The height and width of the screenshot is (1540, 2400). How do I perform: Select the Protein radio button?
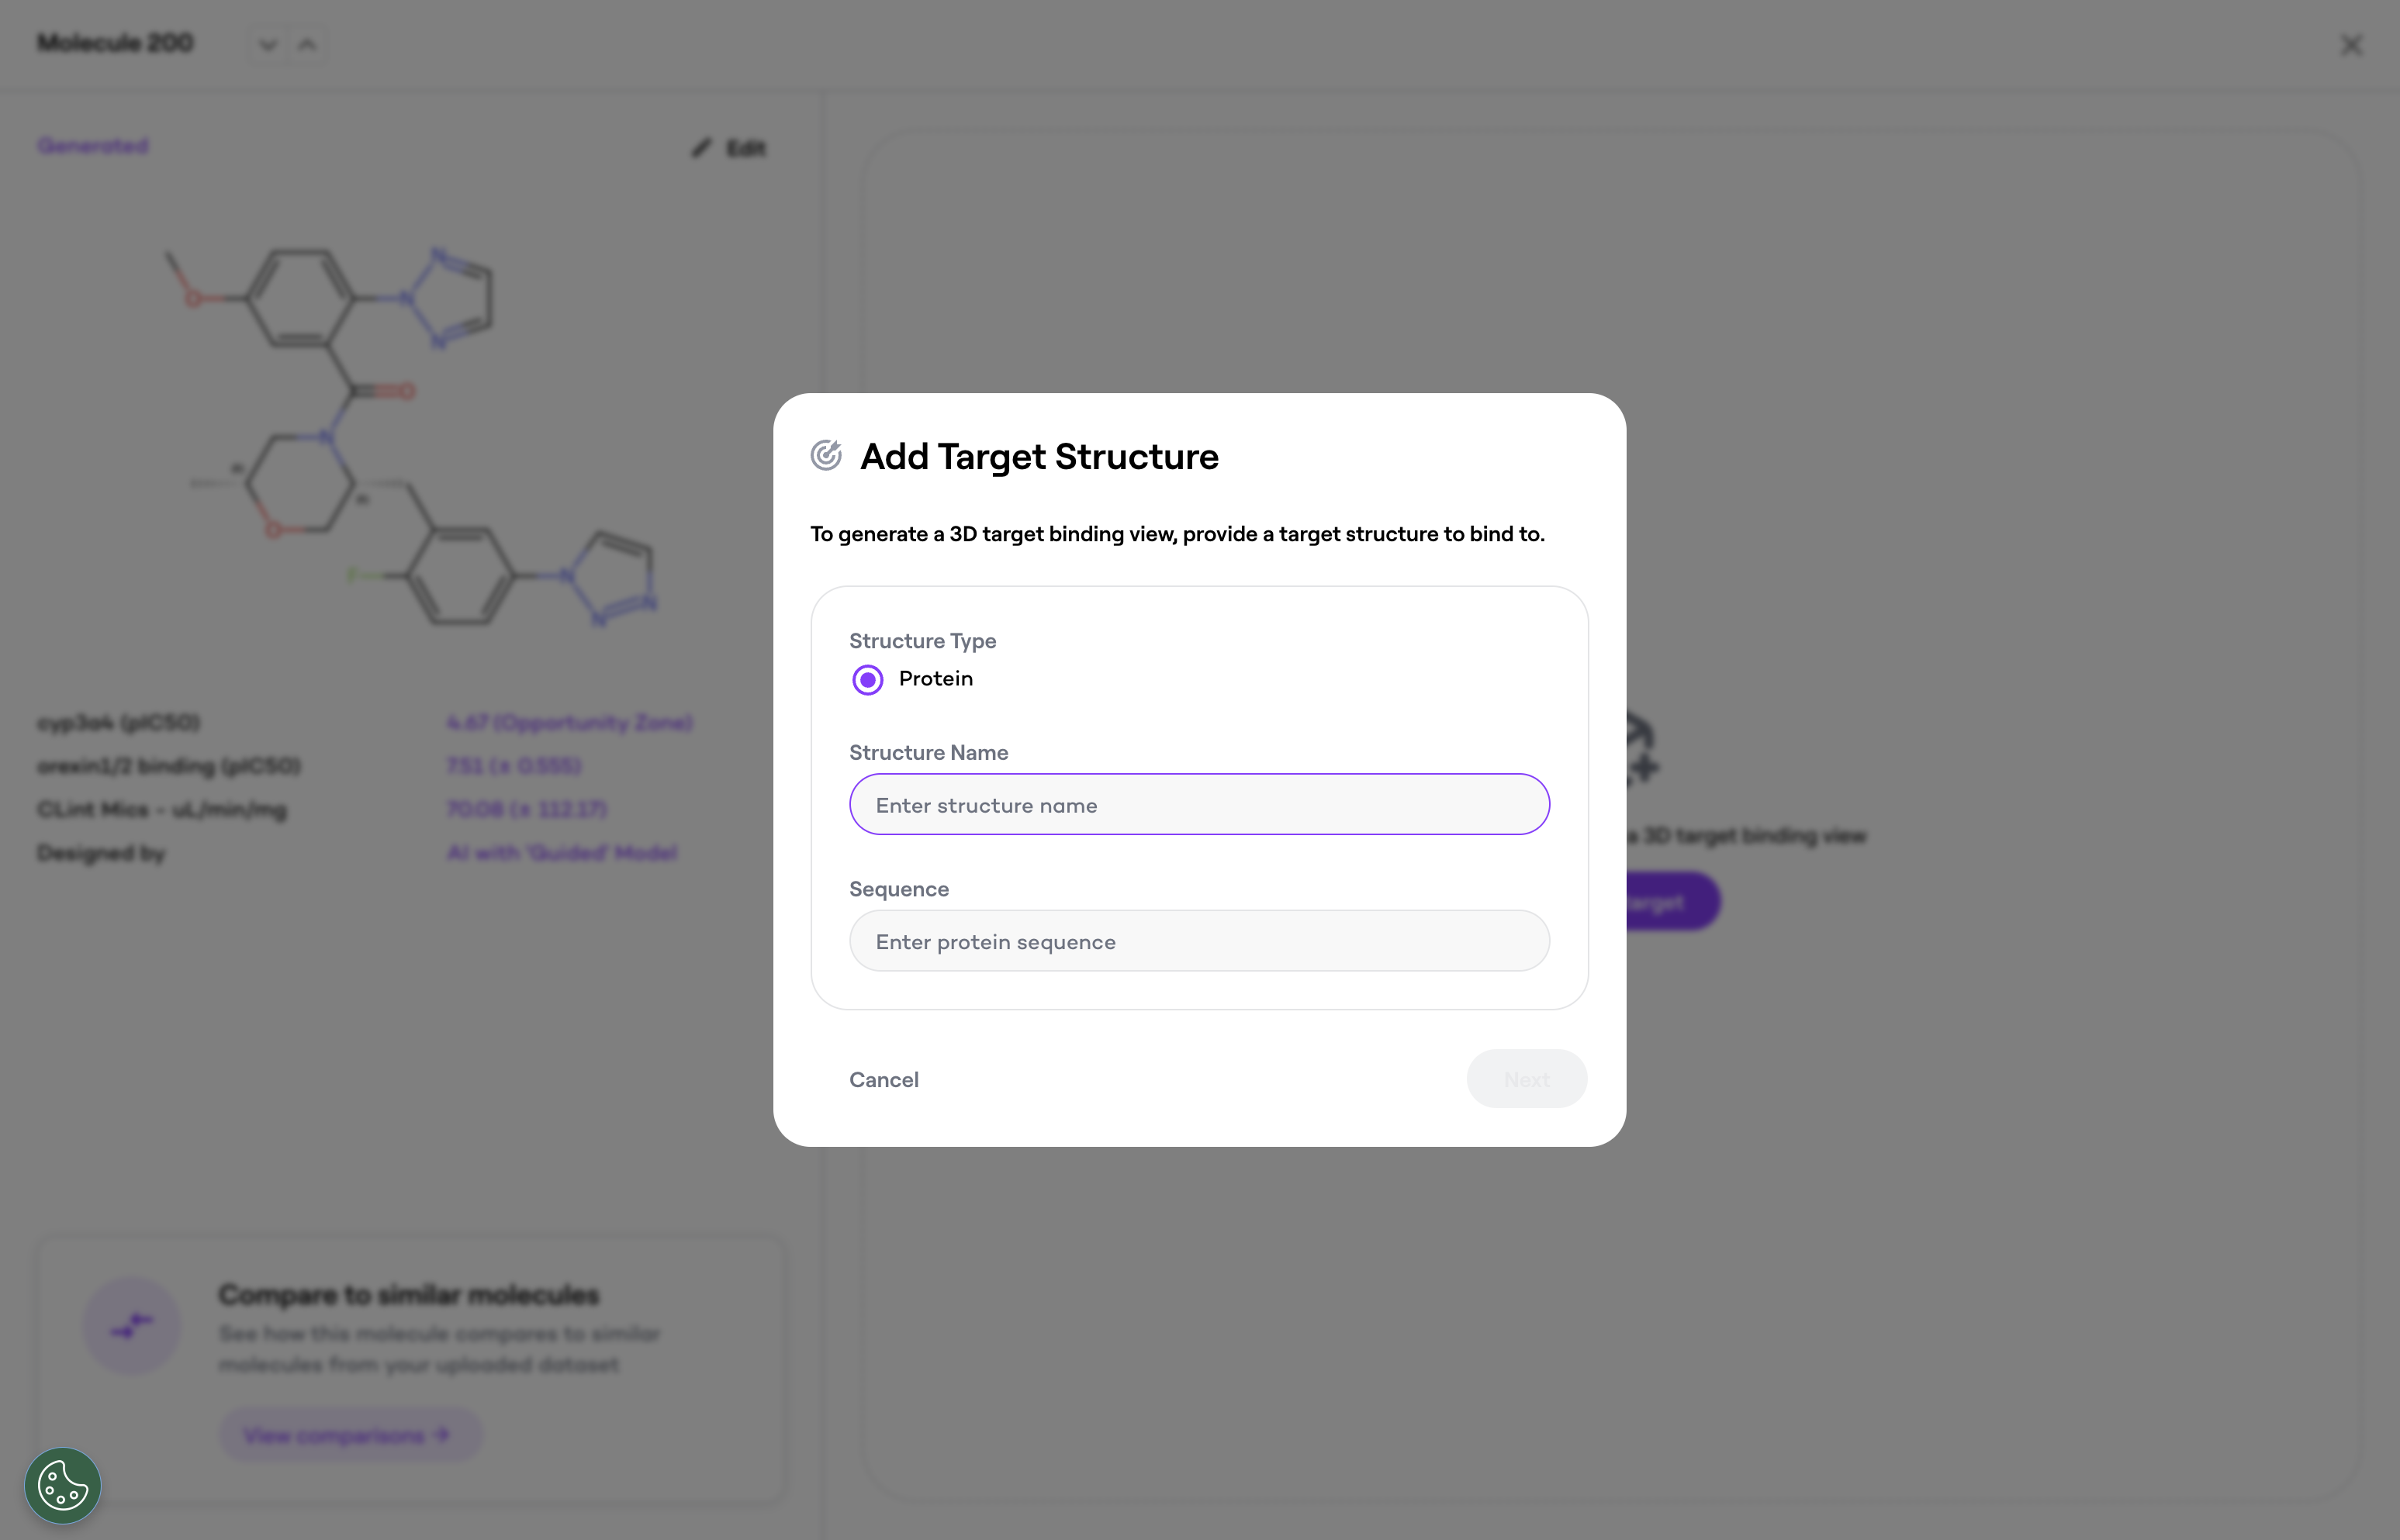867,680
